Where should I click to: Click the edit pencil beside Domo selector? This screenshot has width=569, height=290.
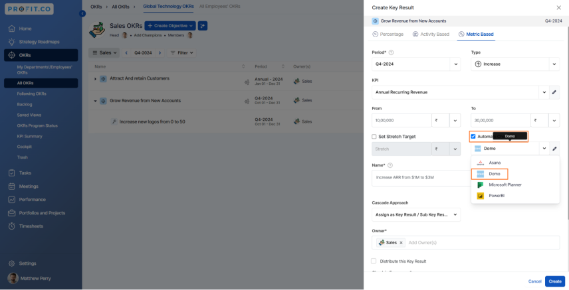(554, 149)
